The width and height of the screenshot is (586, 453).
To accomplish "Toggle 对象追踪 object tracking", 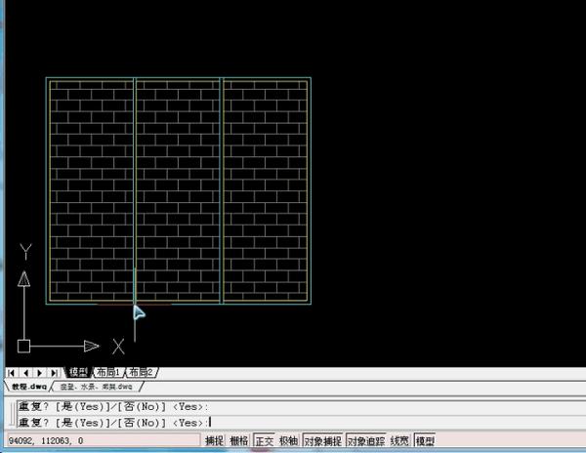I will [366, 441].
